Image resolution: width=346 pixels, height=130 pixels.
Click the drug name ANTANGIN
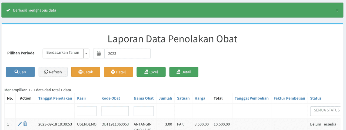(x=143, y=124)
